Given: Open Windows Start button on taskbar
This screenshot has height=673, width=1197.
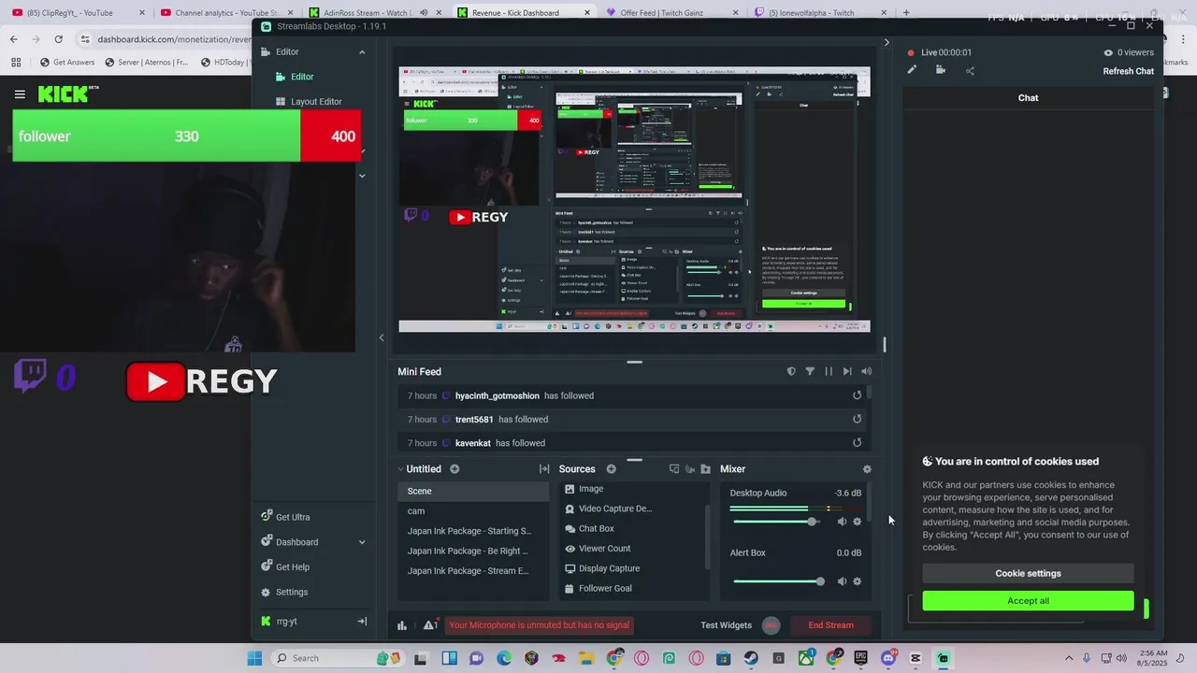Looking at the screenshot, I should pyautogui.click(x=254, y=658).
